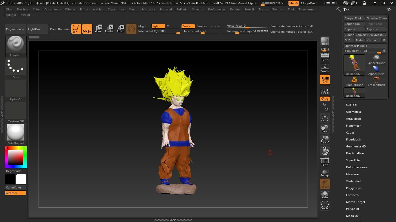The width and height of the screenshot is (396, 222).
Task: Pick a color in the color picker square
Action: 15,157
